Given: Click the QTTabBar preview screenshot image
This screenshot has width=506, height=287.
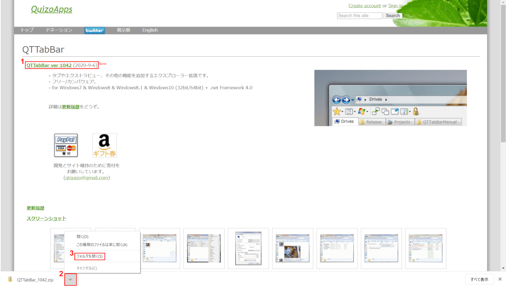Looking at the screenshot, I should (x=391, y=98).
